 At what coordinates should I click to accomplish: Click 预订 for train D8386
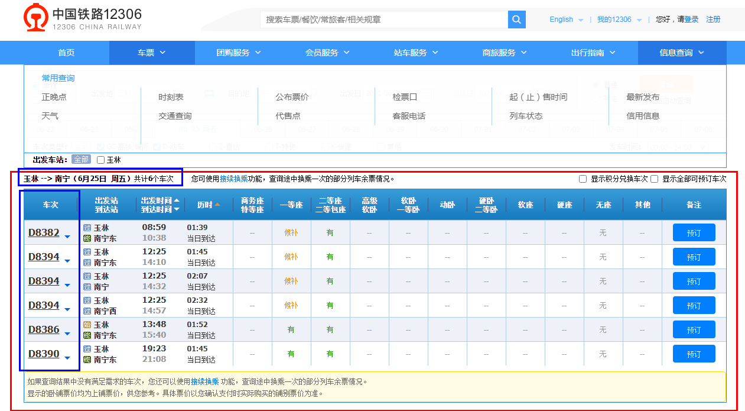coord(694,329)
